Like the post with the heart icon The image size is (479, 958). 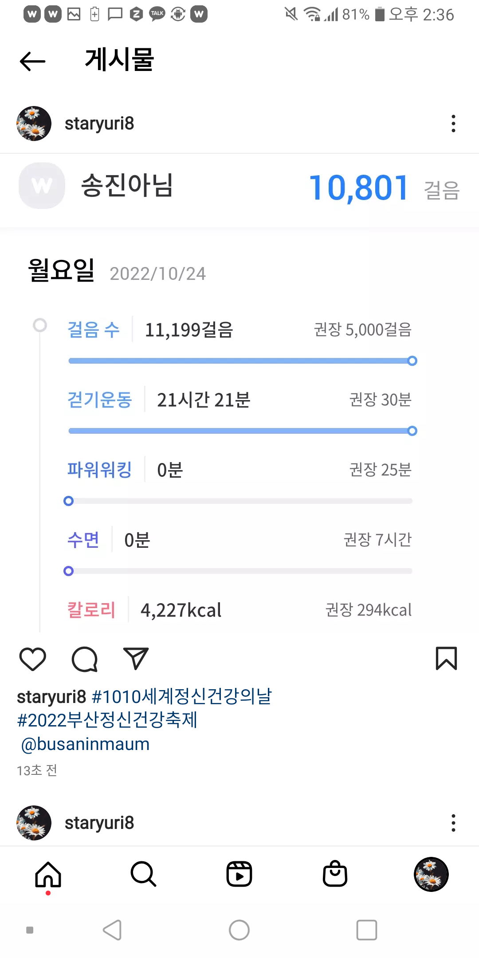(x=33, y=659)
